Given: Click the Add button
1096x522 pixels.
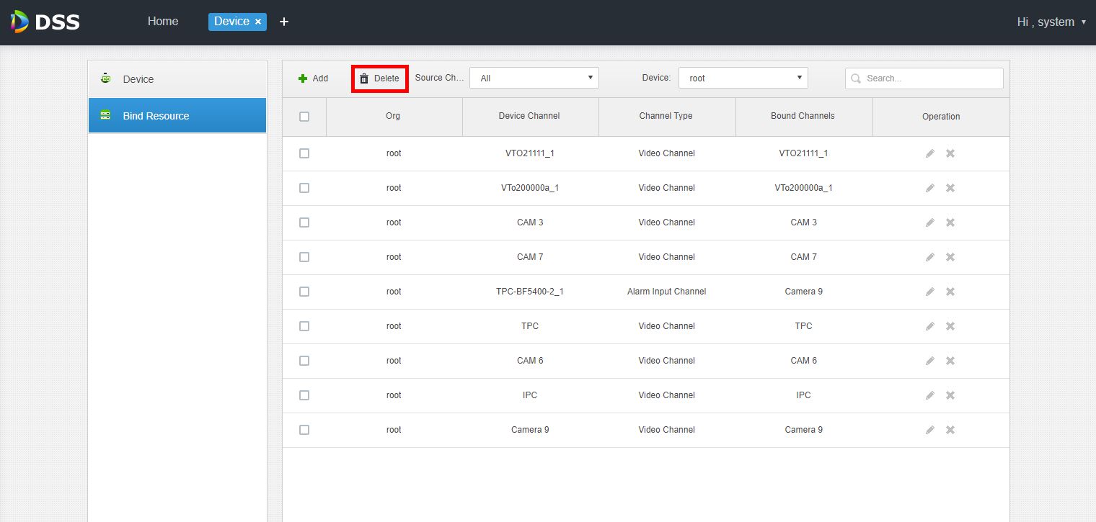Looking at the screenshot, I should point(314,78).
